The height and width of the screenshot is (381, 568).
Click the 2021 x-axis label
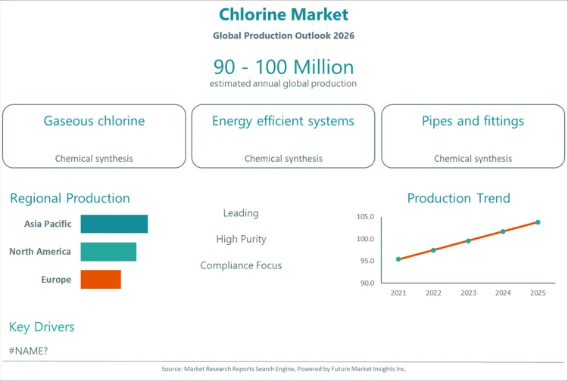tap(398, 293)
